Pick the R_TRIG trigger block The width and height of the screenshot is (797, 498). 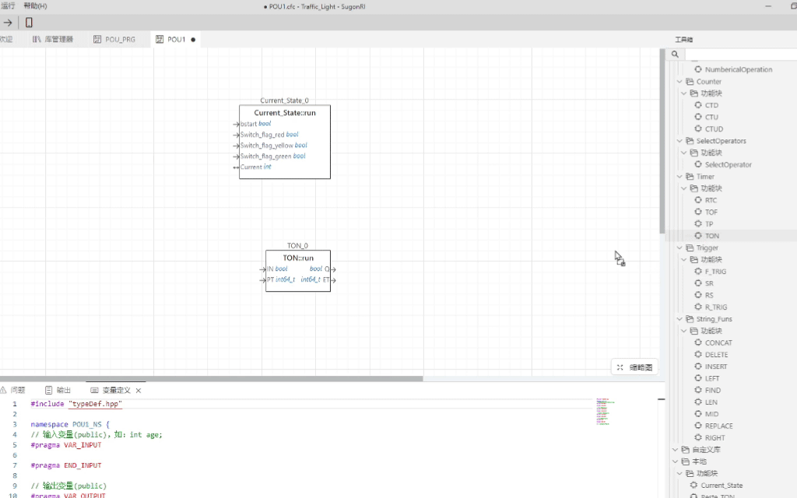click(x=715, y=307)
